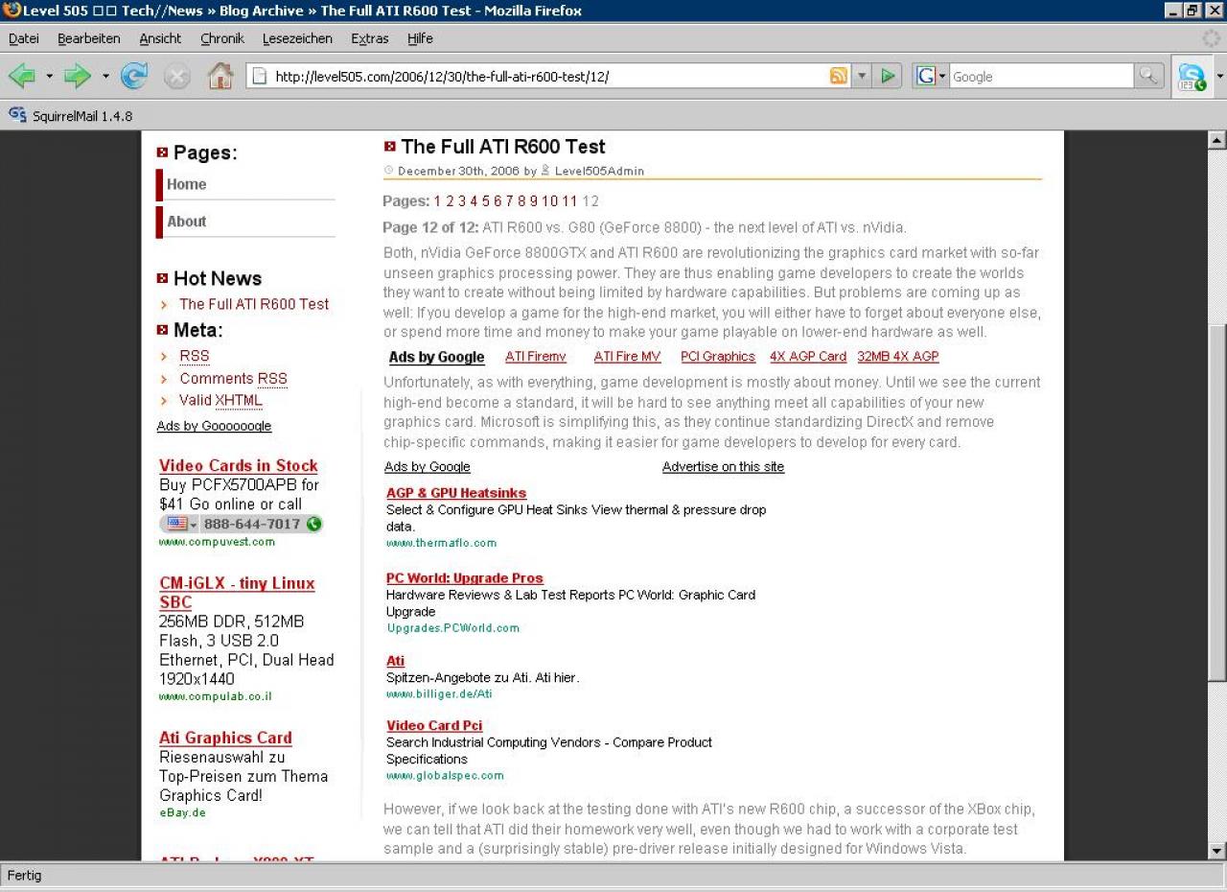Click the Ads by Goooooogle sidebar label

point(214,426)
